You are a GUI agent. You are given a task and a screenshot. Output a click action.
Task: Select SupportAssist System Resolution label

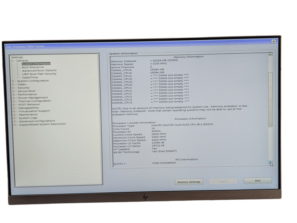43,124
